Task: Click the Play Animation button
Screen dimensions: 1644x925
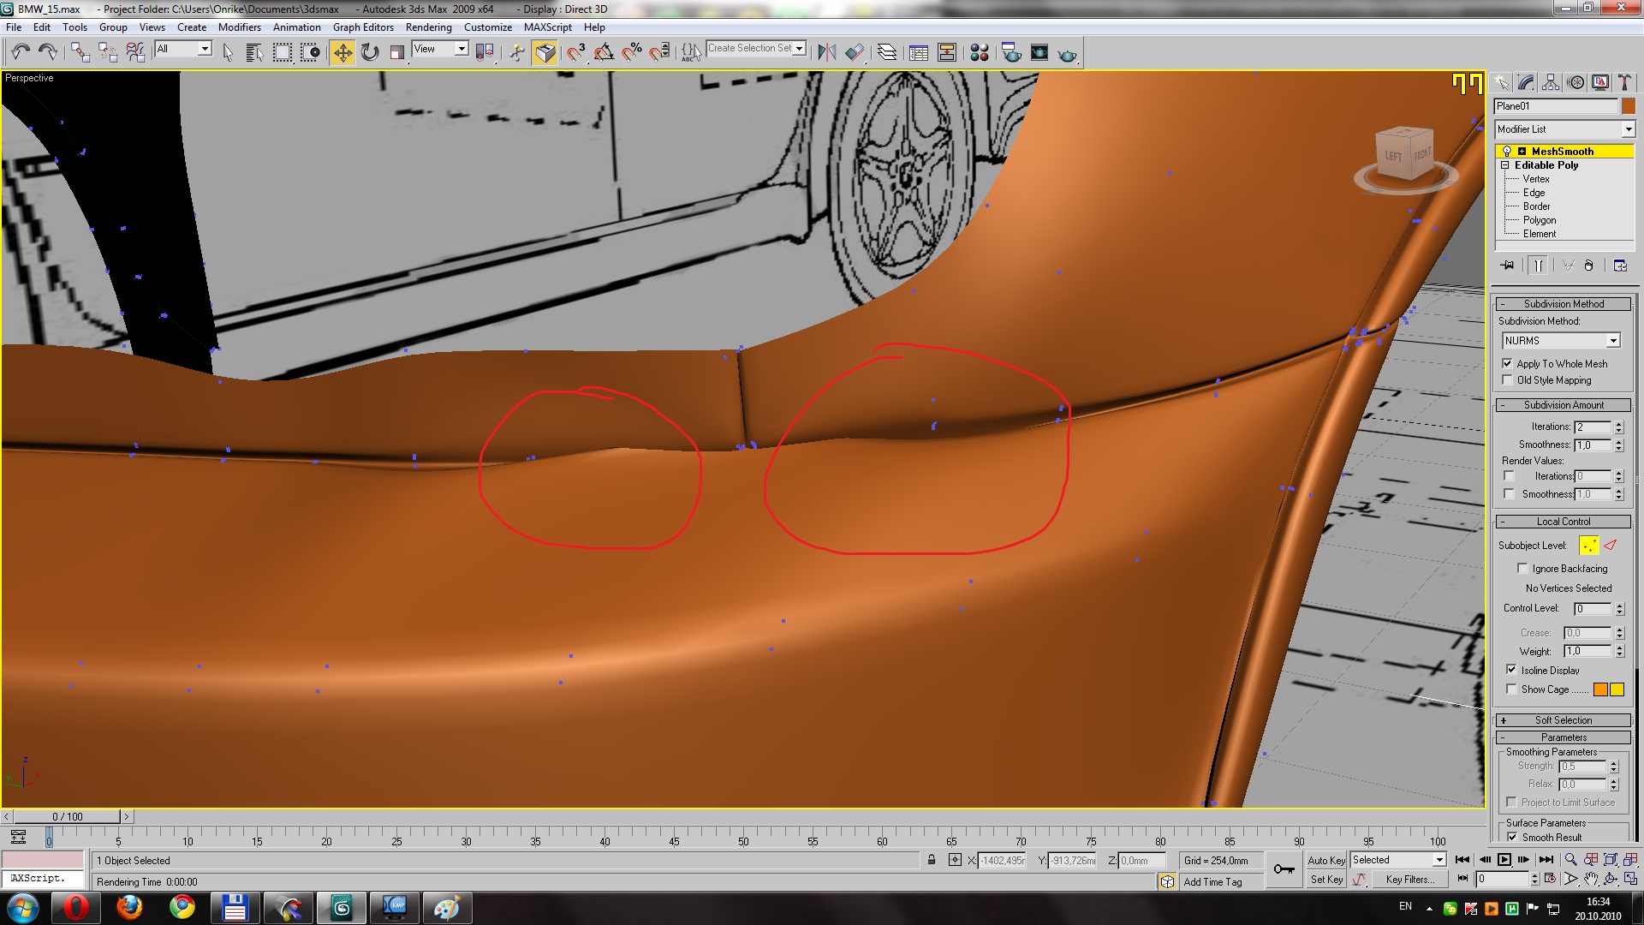Action: point(1504,859)
